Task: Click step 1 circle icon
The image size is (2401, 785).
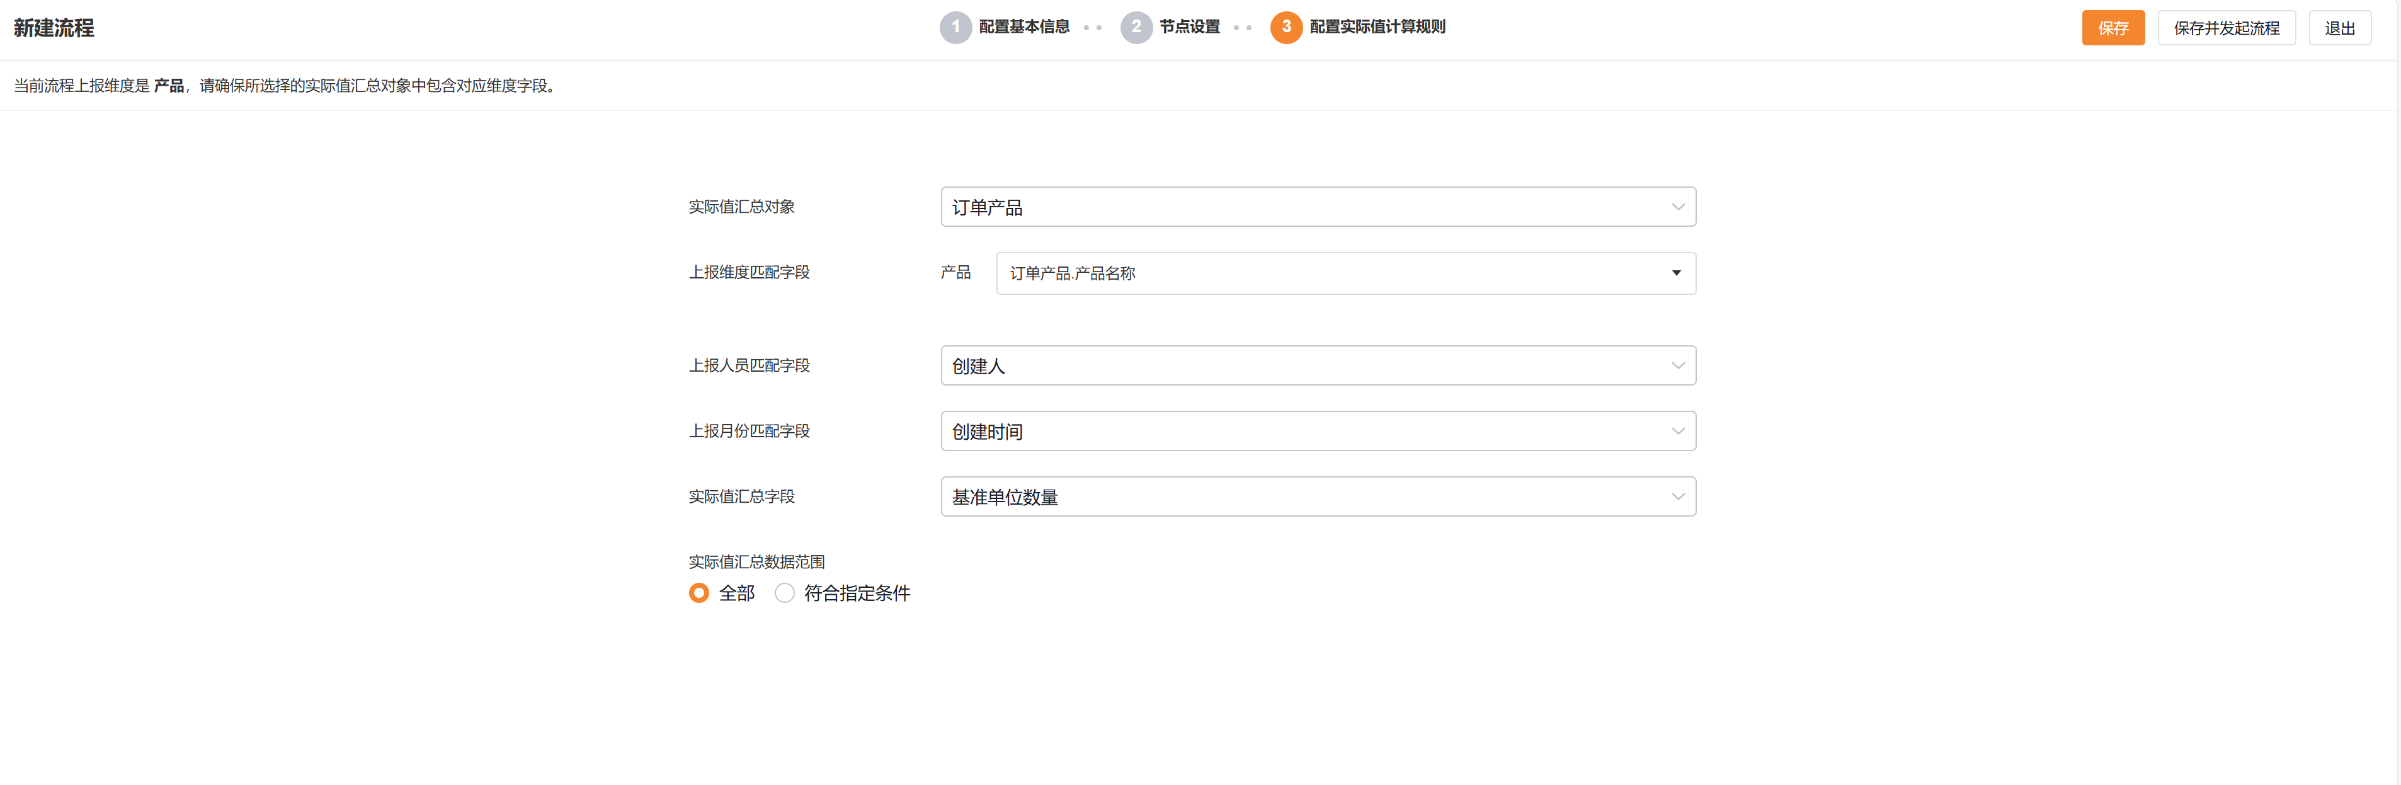Action: coord(955,27)
